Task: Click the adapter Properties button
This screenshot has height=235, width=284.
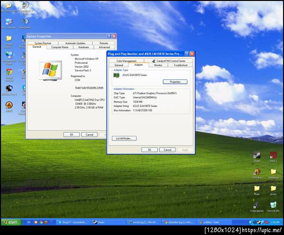Action: [175, 82]
